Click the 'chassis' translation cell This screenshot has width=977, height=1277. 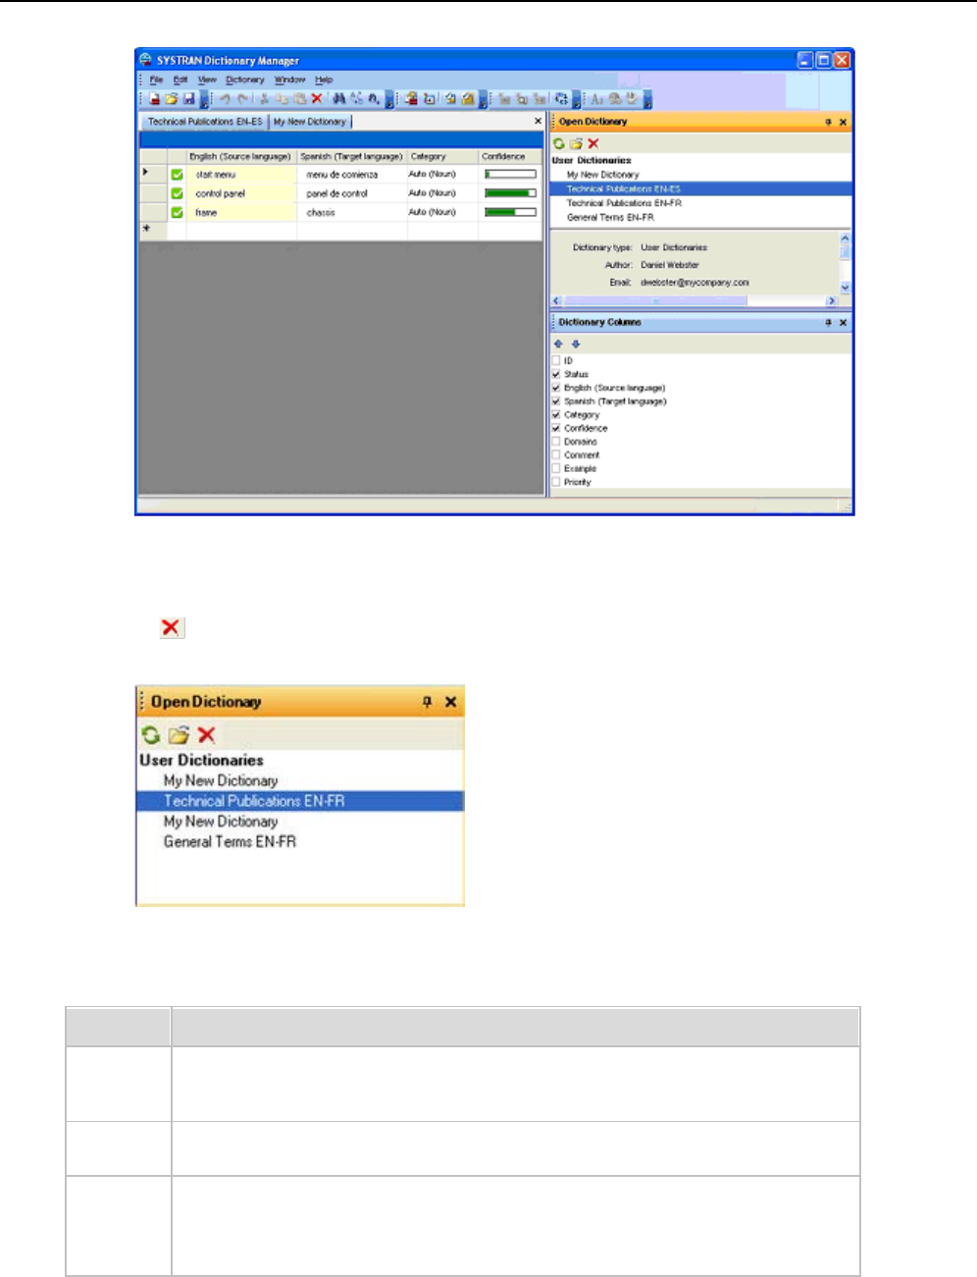[x=352, y=212]
